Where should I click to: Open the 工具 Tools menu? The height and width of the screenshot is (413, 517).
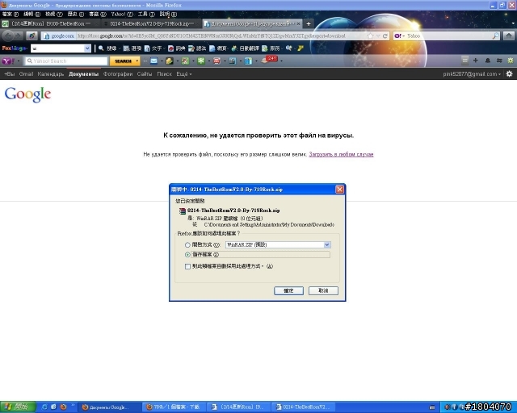pos(146,15)
